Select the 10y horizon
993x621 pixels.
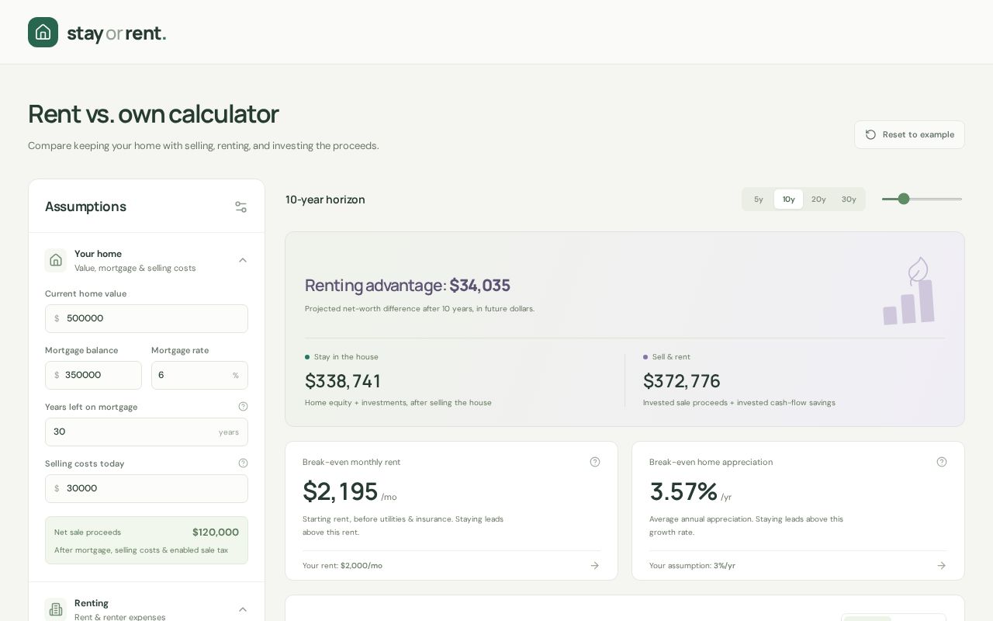(x=788, y=199)
